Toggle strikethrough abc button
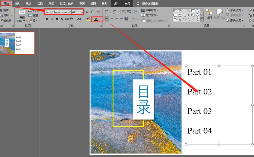Image resolution: width=254 pixels, height=157 pixels. [x=67, y=19]
